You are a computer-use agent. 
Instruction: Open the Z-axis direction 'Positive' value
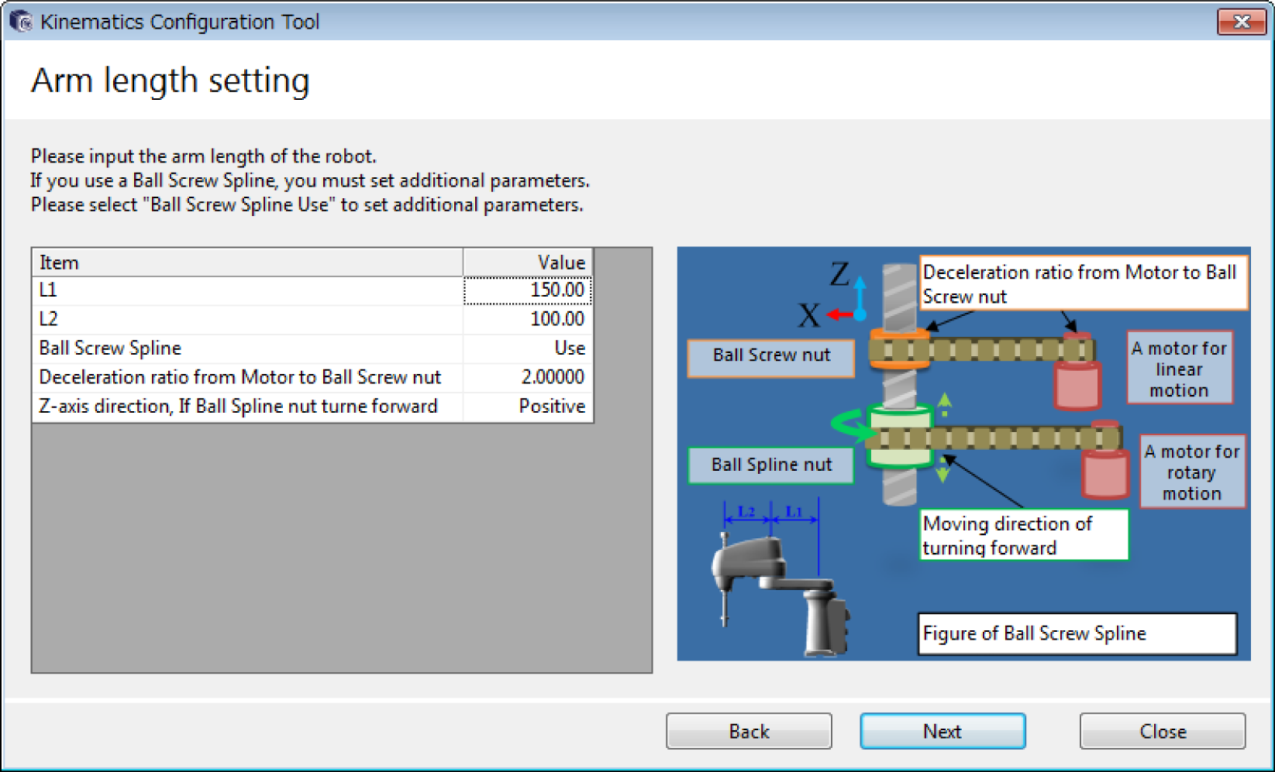point(528,407)
